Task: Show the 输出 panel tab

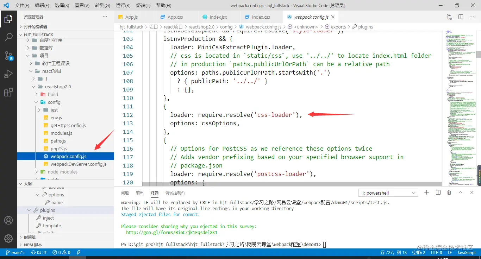Action: [140, 193]
